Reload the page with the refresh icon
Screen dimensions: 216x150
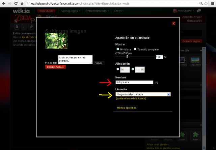tap(16, 3)
